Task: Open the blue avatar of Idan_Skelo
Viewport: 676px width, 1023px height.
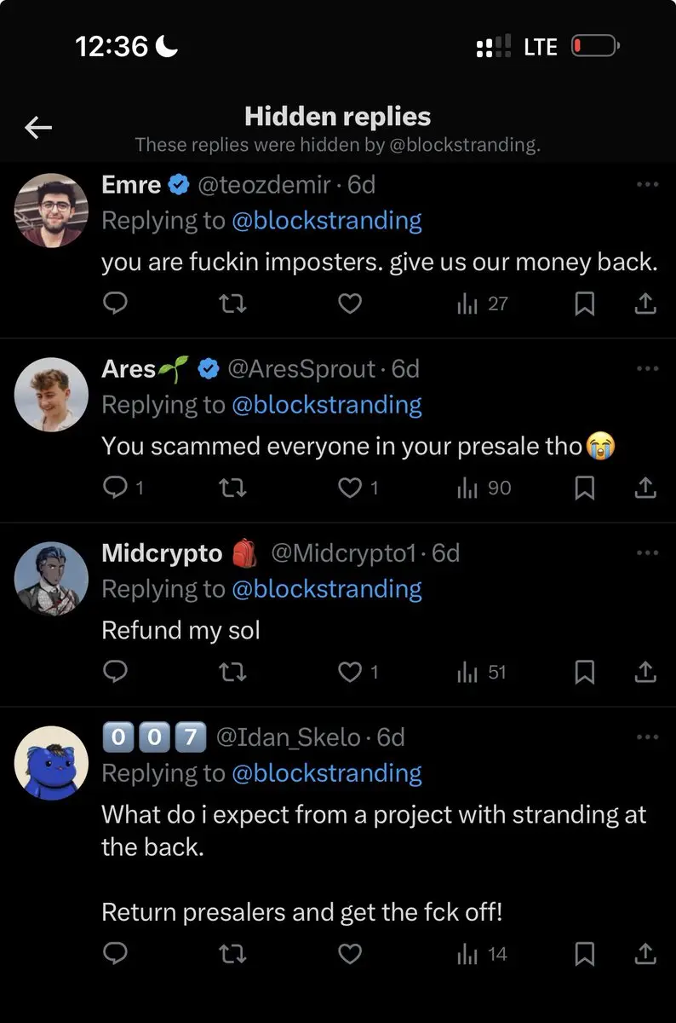Action: pyautogui.click(x=52, y=762)
